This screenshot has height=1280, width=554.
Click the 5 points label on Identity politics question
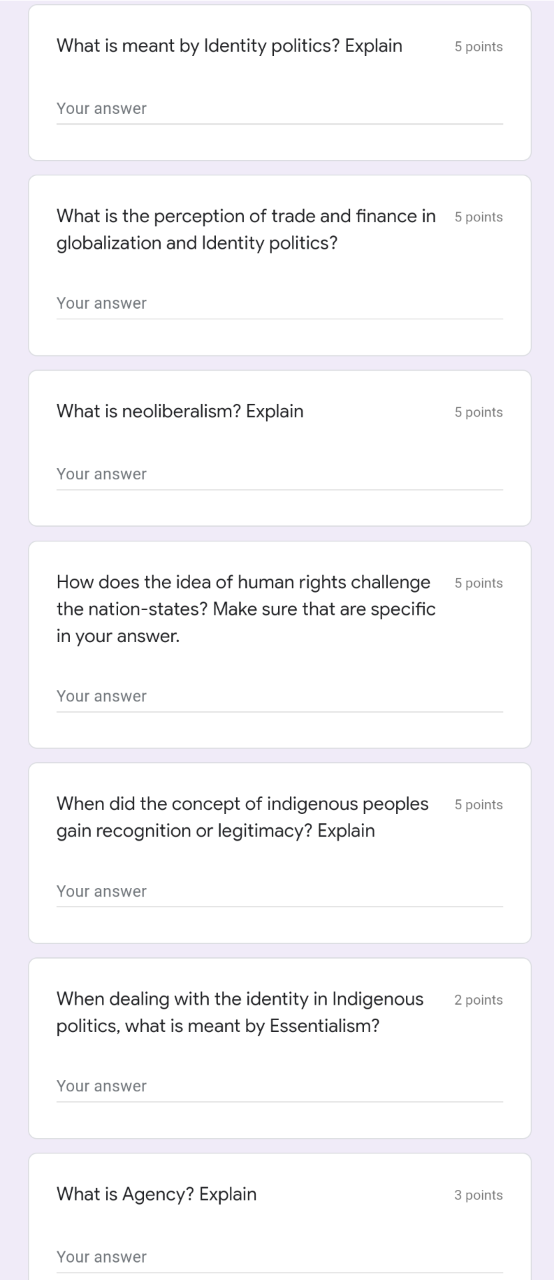478,47
